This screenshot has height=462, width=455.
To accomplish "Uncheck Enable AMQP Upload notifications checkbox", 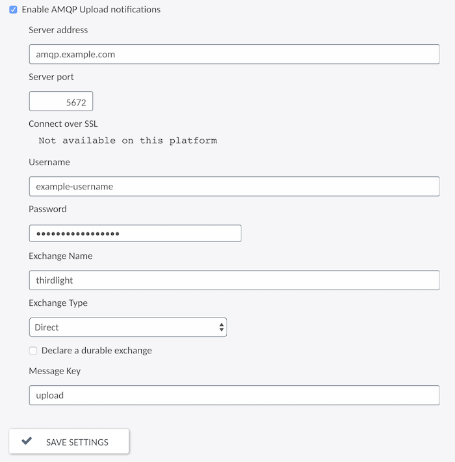I will point(13,10).
